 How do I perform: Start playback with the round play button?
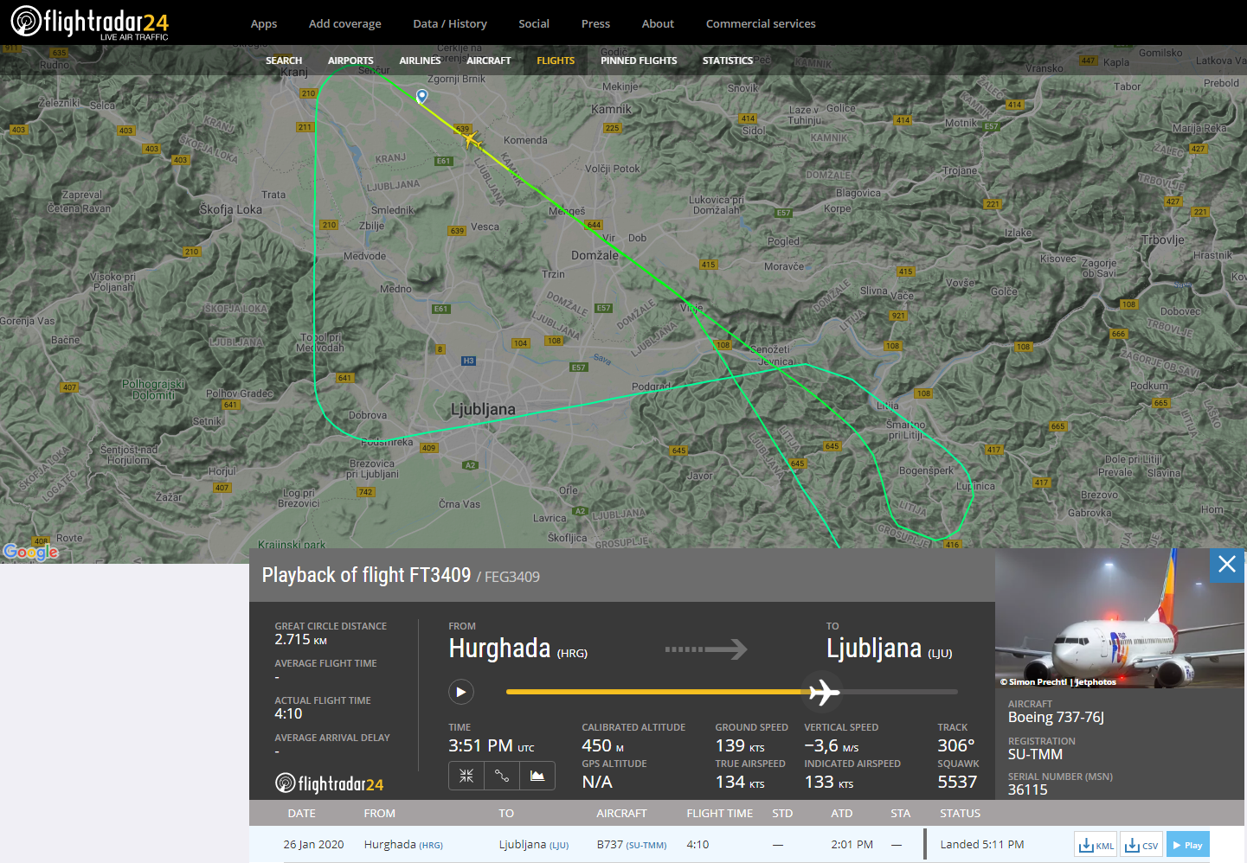pos(461,692)
